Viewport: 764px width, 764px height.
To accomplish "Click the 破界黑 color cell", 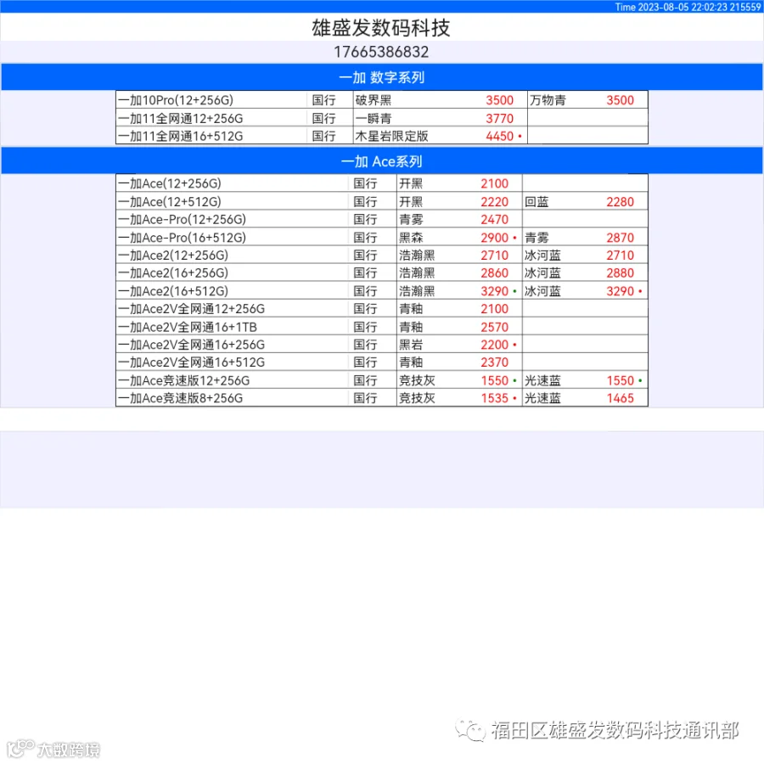I will coord(374,100).
